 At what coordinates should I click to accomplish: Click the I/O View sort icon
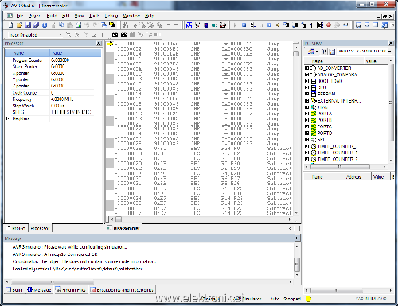324,52
